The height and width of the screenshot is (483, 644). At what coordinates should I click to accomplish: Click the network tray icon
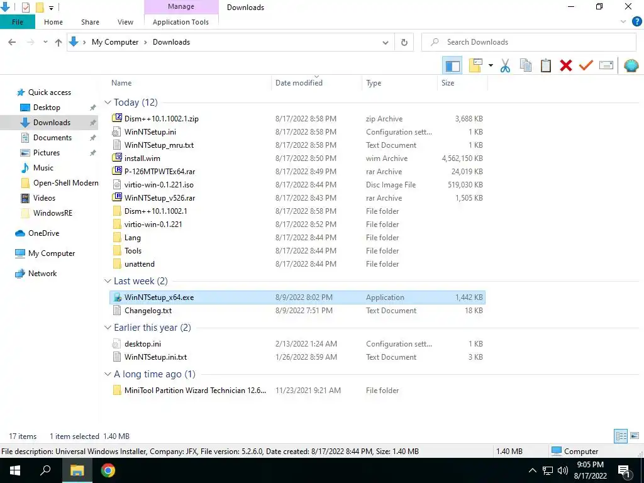(548, 470)
